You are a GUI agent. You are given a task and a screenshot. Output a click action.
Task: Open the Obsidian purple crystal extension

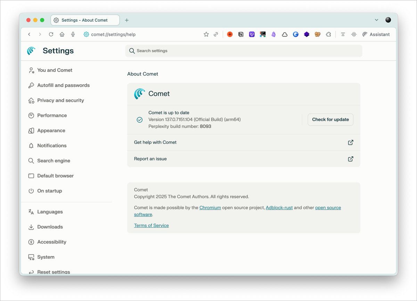[x=274, y=34]
